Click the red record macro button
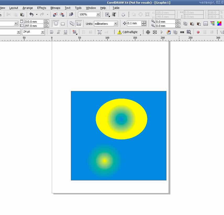Screen dimensions: 224x215 click(198, 32)
